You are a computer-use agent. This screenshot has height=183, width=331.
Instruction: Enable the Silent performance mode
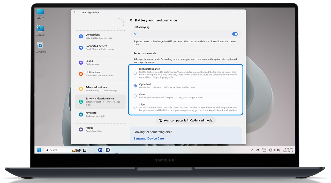[x=135, y=107]
